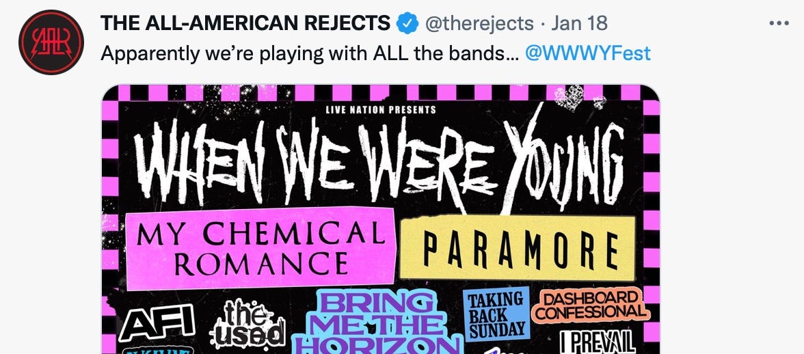This screenshot has width=804, height=354.
Task: Open the All-American Rejects profile avatar
Action: point(51,42)
